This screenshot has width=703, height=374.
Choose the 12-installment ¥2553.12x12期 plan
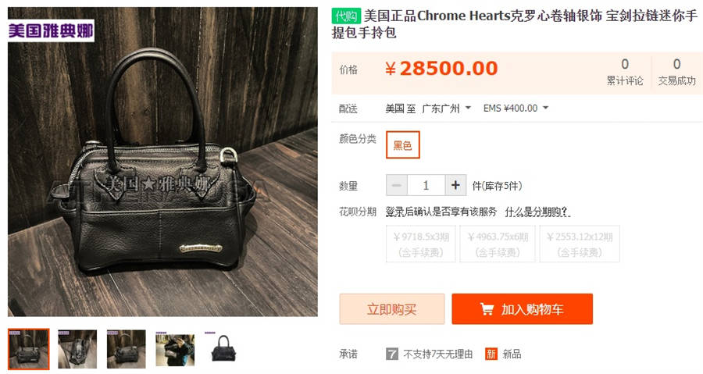(580, 244)
